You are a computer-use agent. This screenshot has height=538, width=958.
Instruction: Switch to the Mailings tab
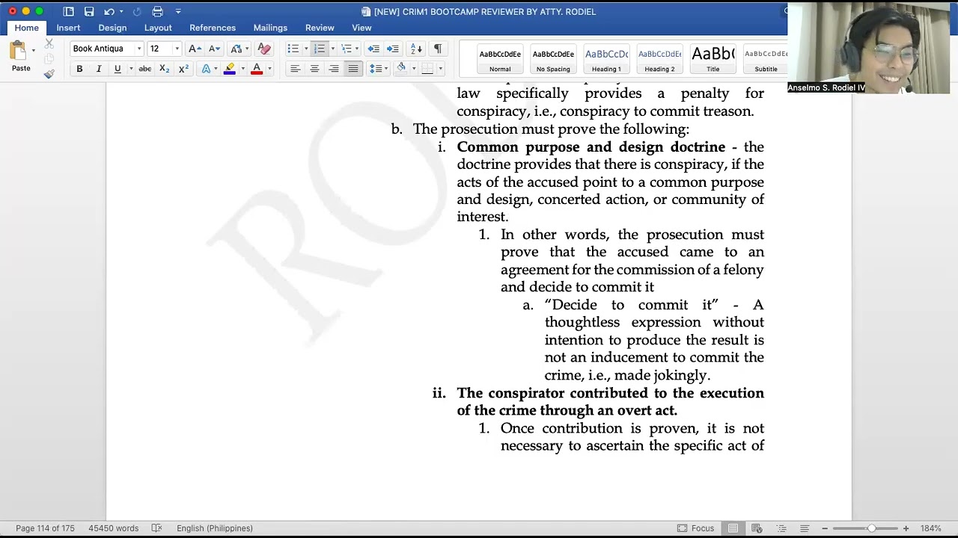coord(270,28)
